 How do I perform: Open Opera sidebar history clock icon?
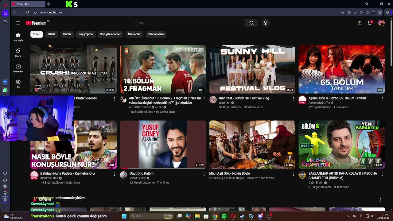coord(5,180)
